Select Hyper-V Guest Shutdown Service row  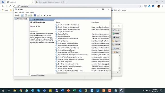[x=68, y=48]
